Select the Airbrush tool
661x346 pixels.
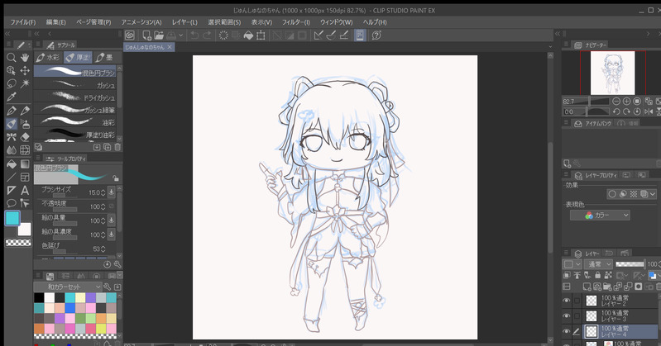[25, 124]
